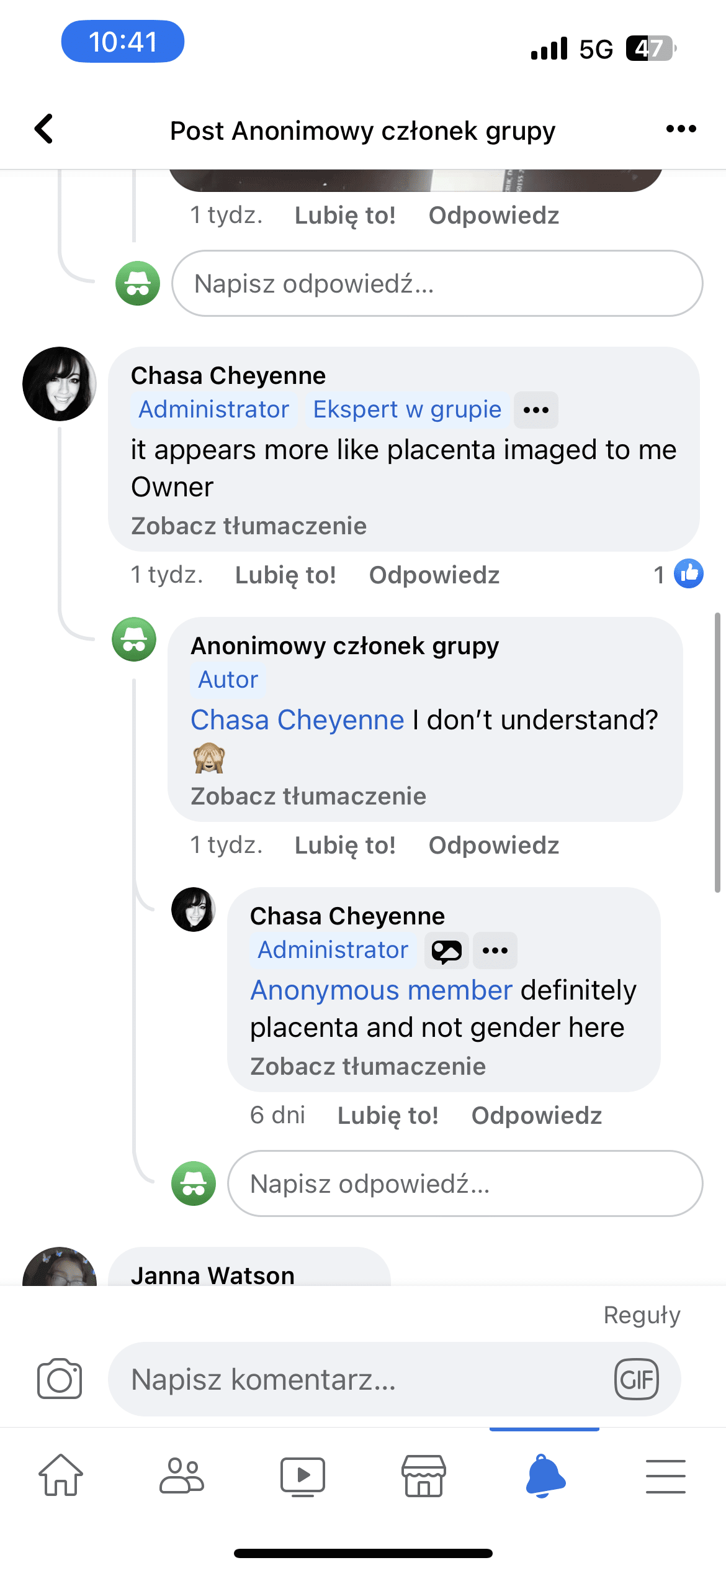
Task: Like the "definitely placenta" reply
Action: [x=388, y=1116]
